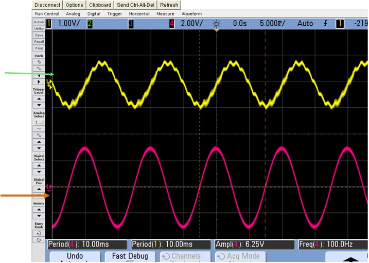Open the Options button

(x=74, y=5)
